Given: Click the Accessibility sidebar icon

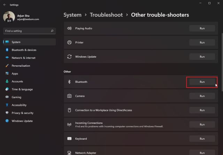Looking at the screenshot, I should (x=7, y=105).
